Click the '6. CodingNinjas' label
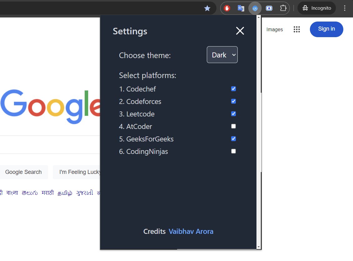Image resolution: width=353 pixels, height=261 pixels. [x=143, y=152]
